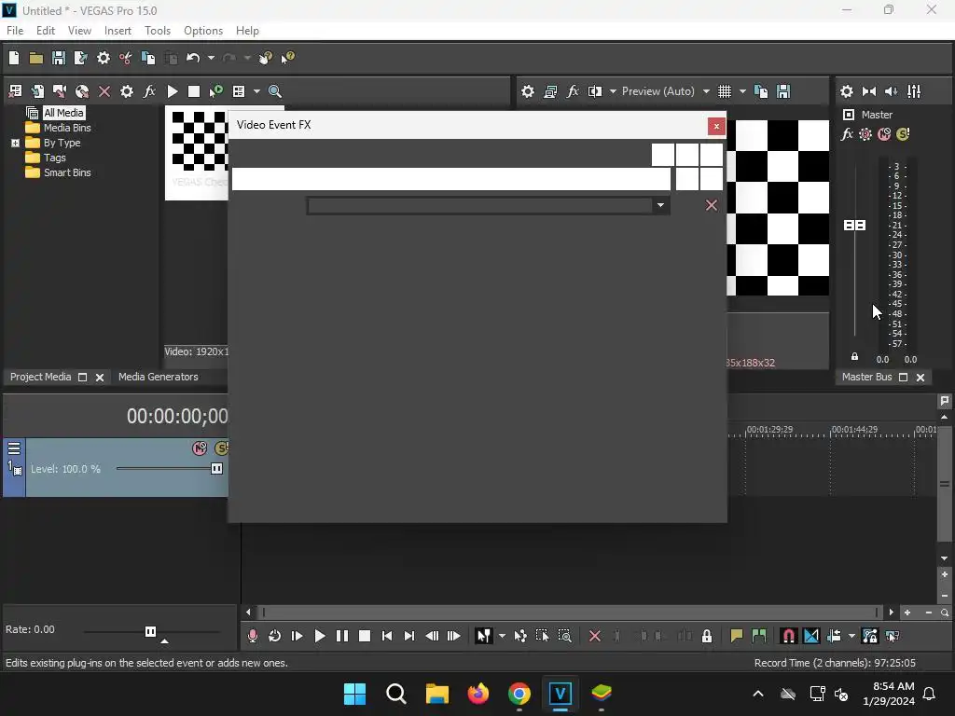Open the Tools menu
The height and width of the screenshot is (716, 955).
pos(157,31)
